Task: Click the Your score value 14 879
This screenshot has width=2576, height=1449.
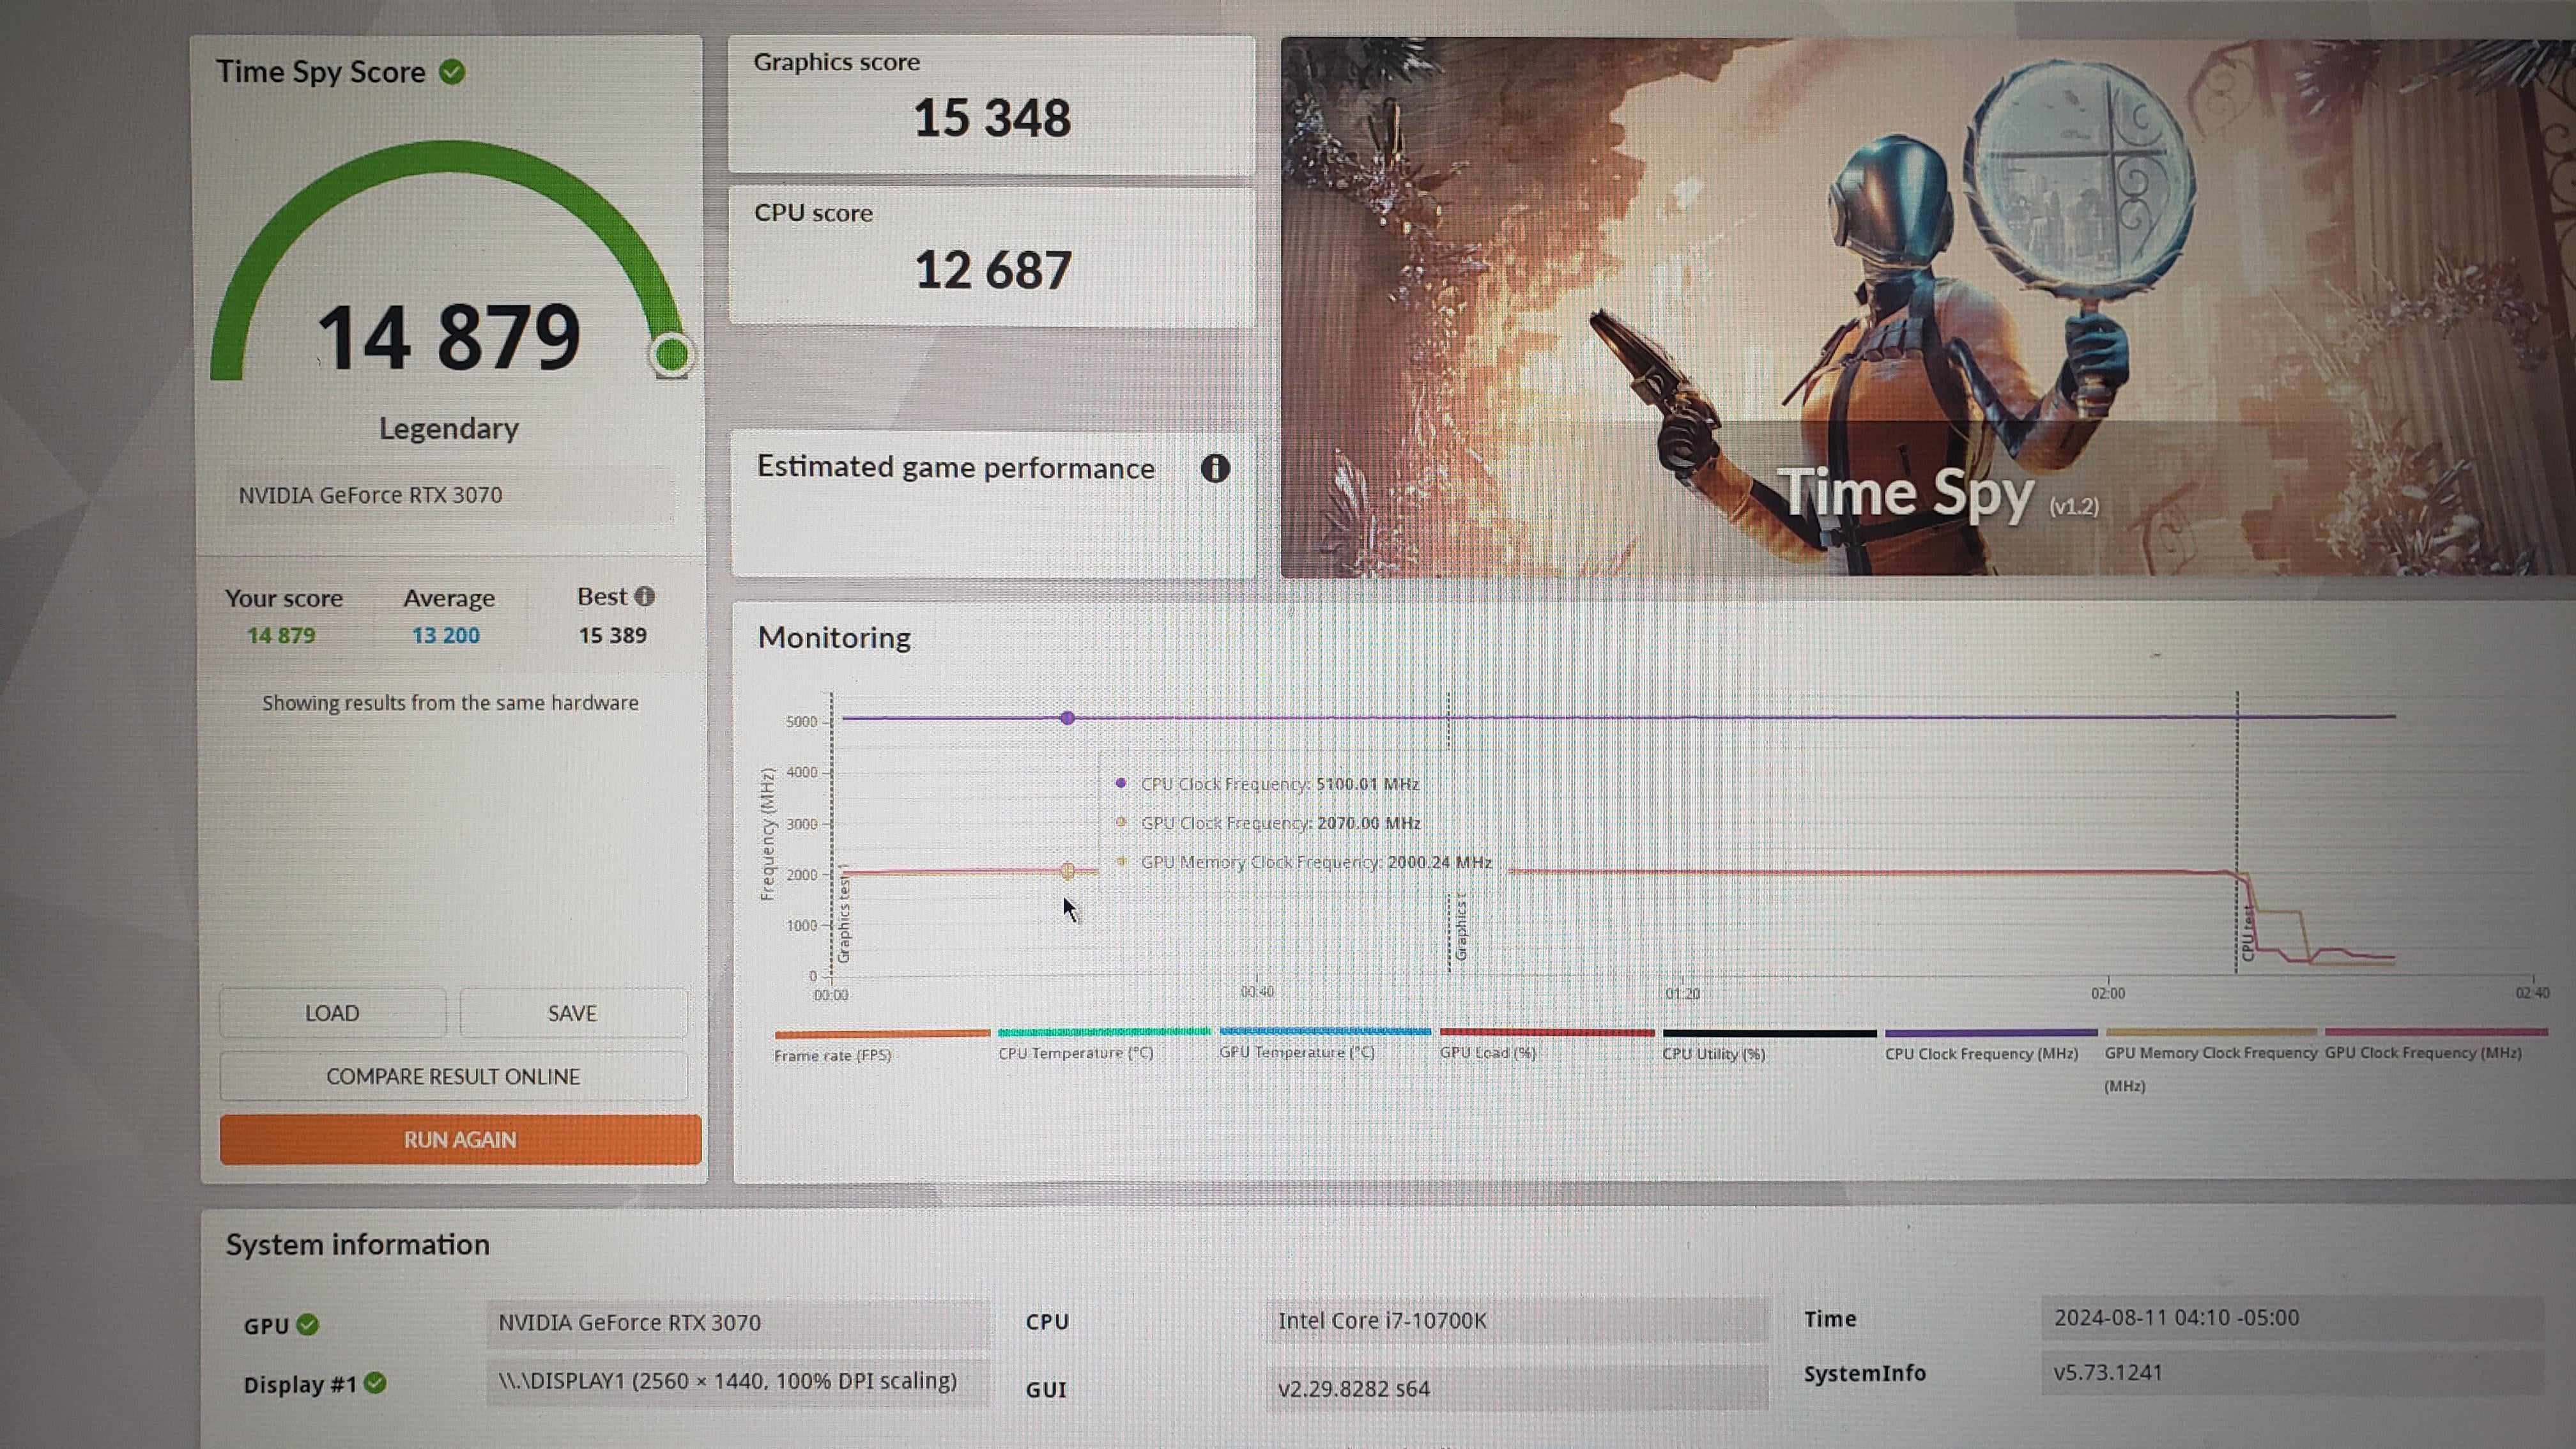Action: [281, 635]
